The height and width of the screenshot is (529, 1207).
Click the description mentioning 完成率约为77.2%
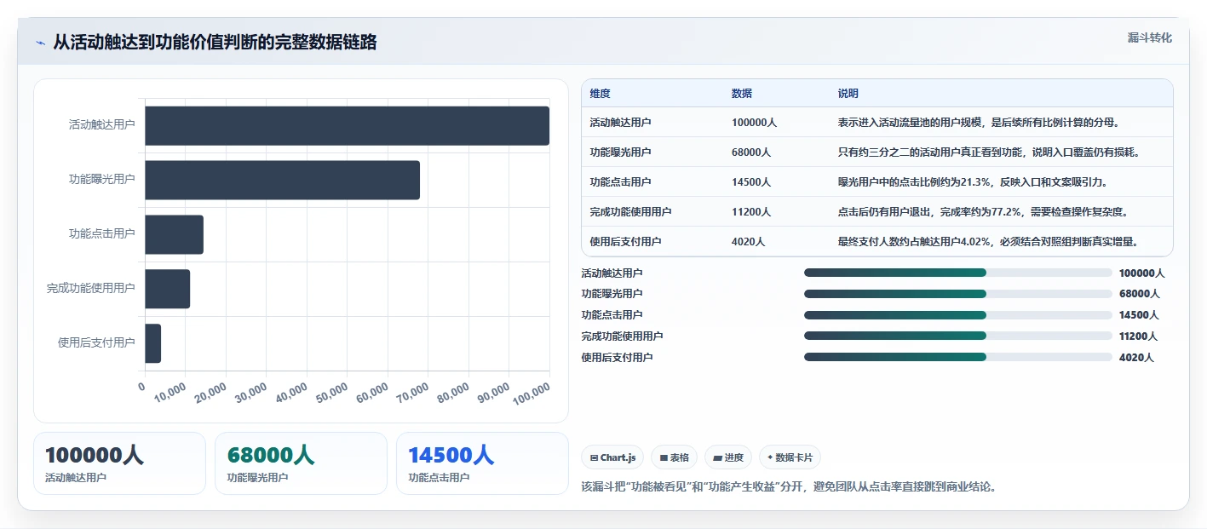tap(983, 212)
